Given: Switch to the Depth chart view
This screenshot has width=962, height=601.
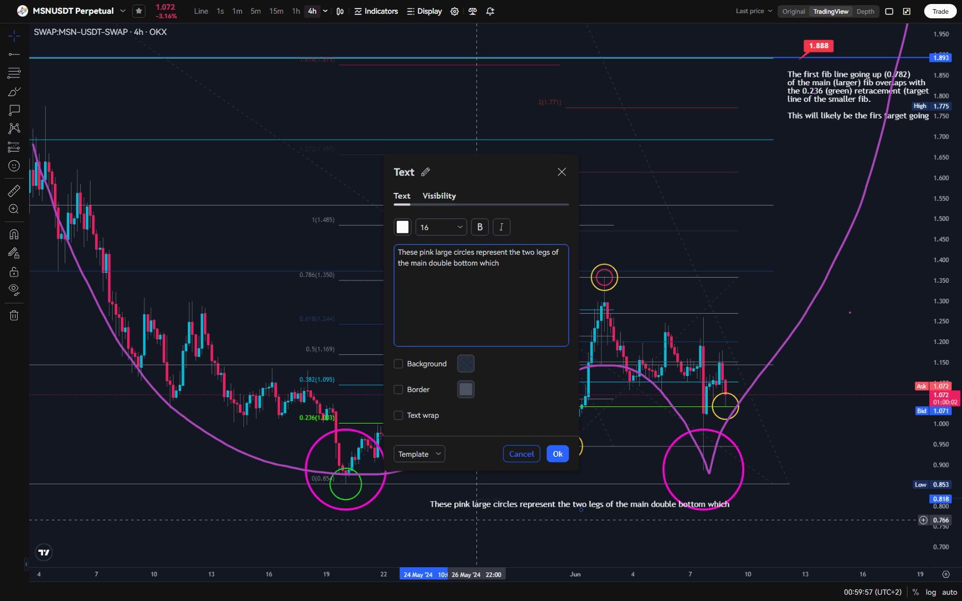Looking at the screenshot, I should pyautogui.click(x=865, y=11).
